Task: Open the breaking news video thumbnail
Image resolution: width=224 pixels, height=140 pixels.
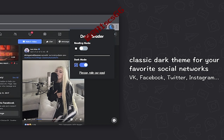Action: click(x=9, y=53)
